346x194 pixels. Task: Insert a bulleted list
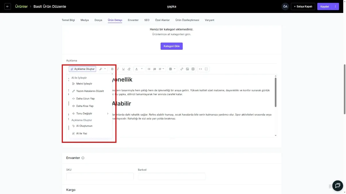click(x=149, y=69)
